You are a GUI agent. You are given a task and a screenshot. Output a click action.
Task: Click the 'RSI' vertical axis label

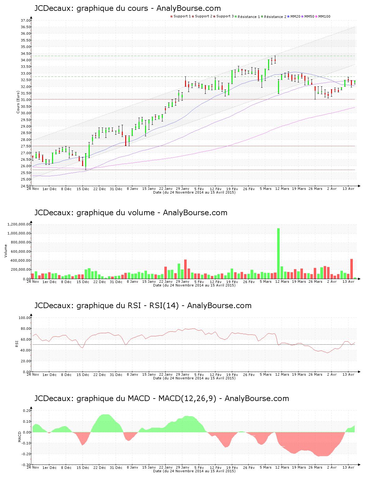tap(17, 343)
